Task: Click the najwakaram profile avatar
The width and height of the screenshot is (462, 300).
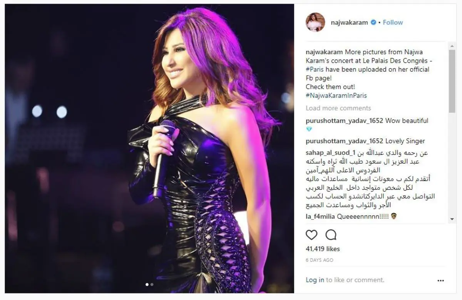Action: [x=315, y=22]
